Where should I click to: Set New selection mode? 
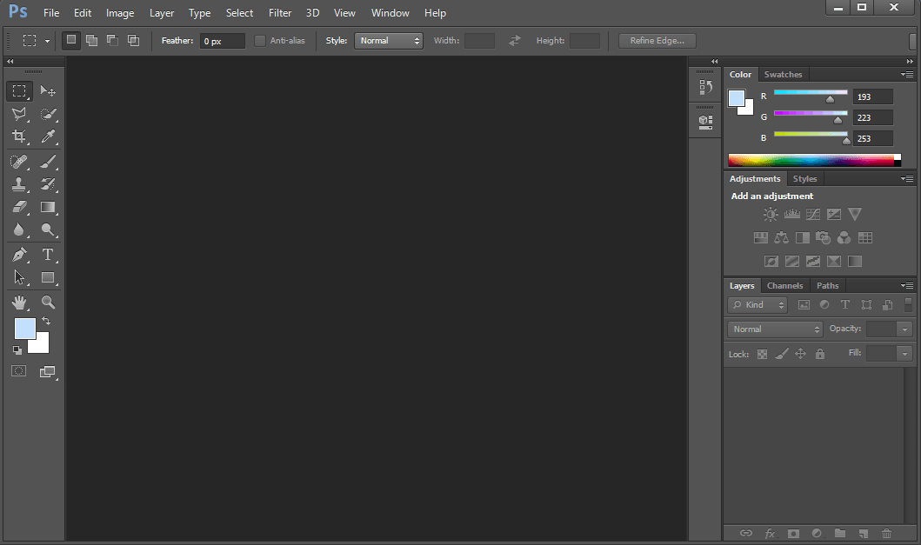click(71, 41)
